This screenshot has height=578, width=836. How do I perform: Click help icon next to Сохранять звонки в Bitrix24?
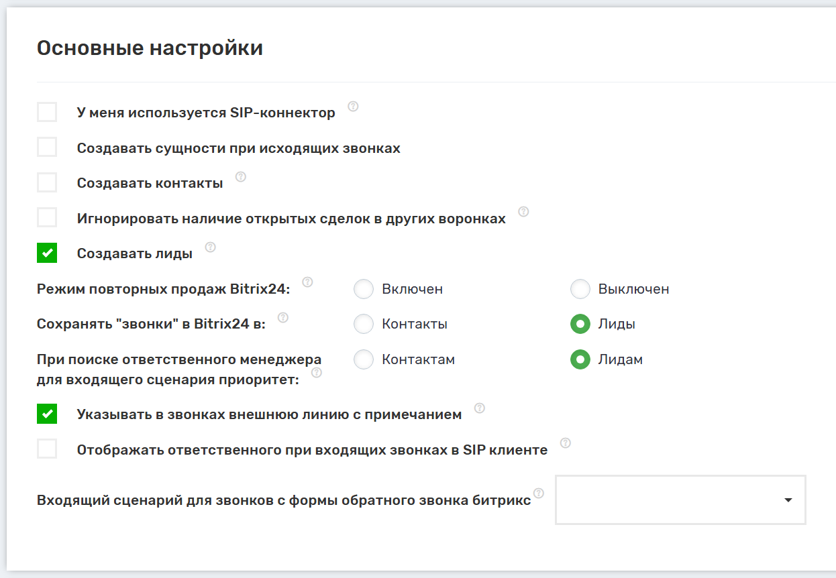[283, 317]
